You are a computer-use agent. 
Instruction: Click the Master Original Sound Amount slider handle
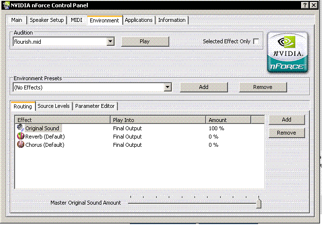click(x=258, y=203)
